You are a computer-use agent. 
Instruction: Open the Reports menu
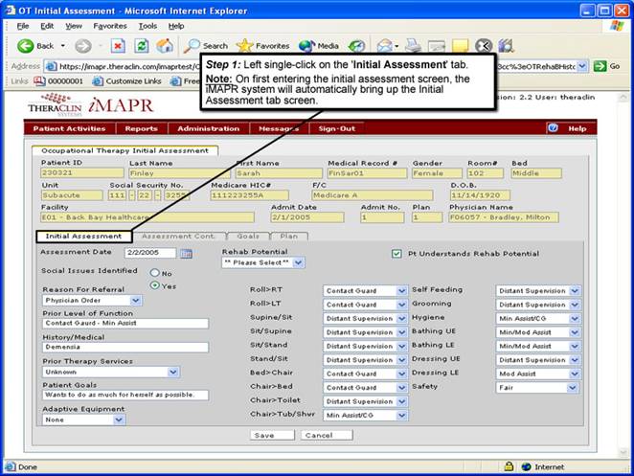[x=141, y=128]
